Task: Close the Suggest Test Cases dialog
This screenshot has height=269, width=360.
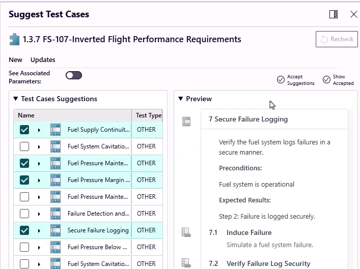Action: [353, 14]
